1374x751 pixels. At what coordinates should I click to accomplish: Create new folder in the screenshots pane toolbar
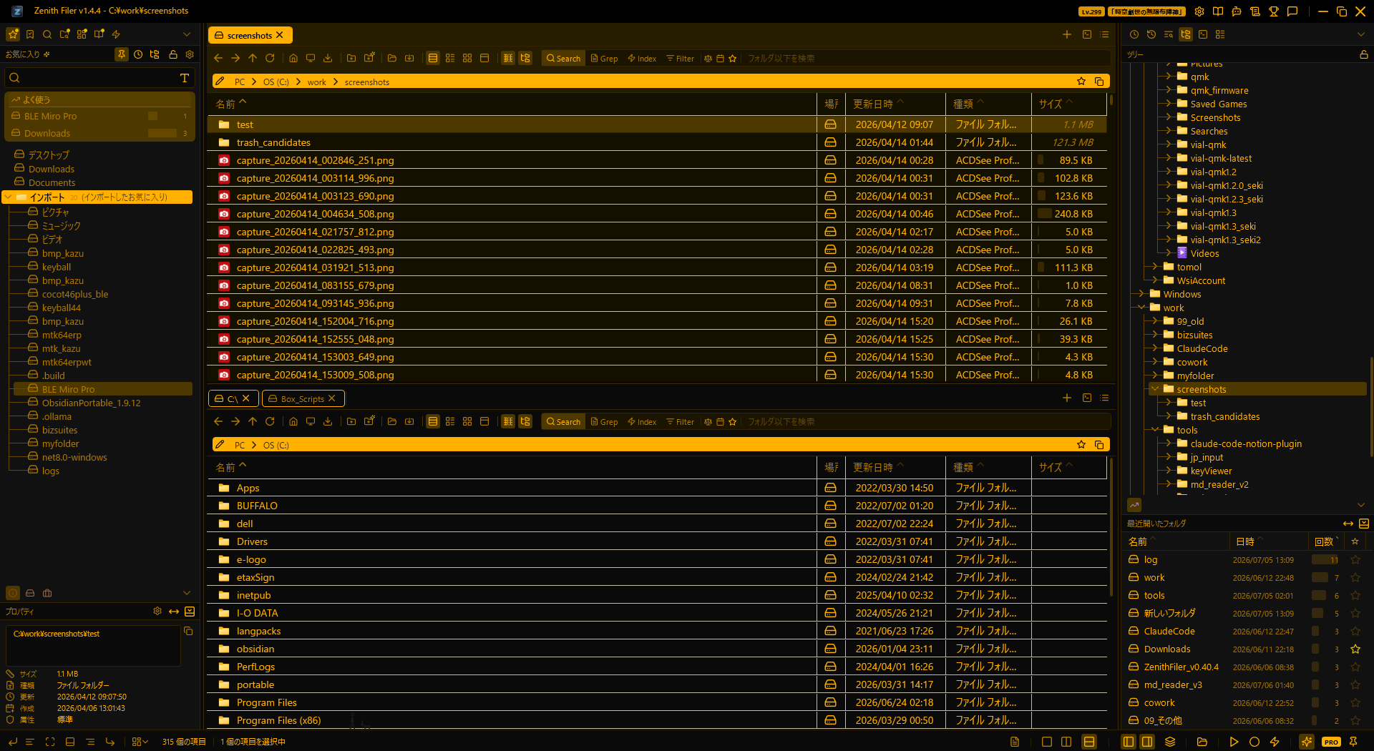pos(351,59)
